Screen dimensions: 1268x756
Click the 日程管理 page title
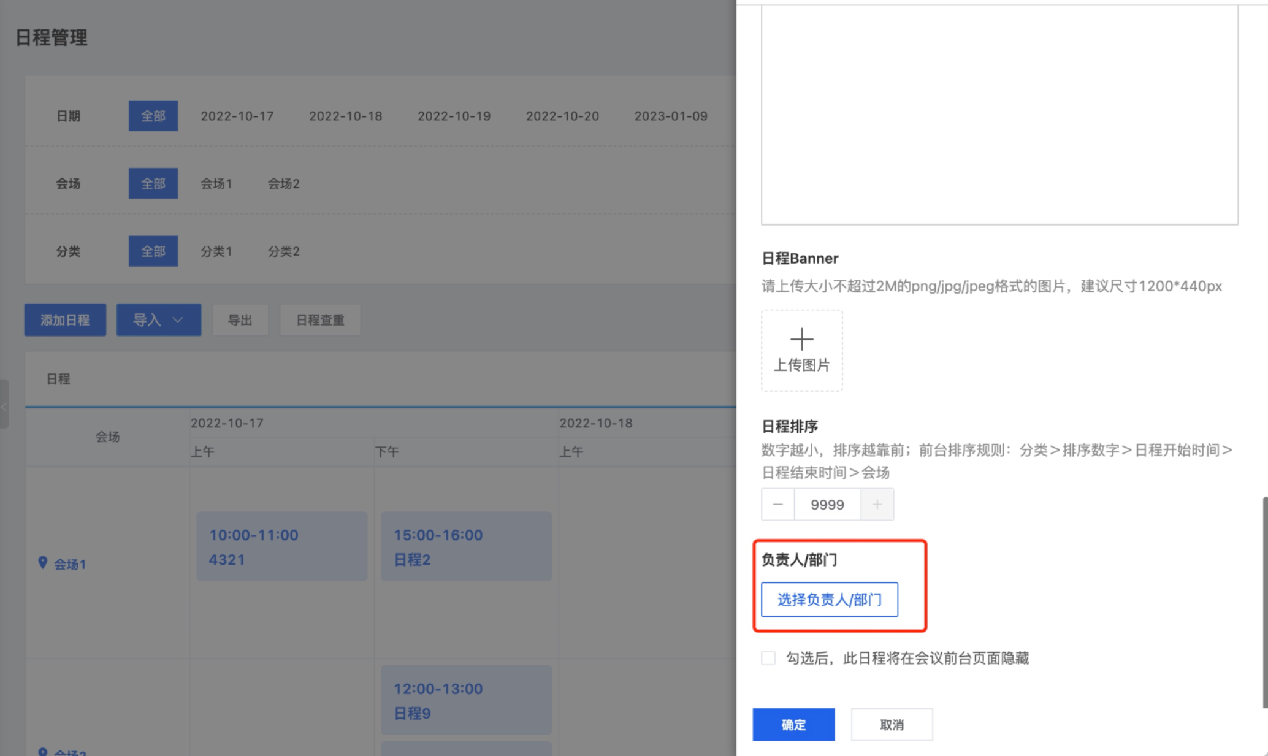tap(52, 37)
